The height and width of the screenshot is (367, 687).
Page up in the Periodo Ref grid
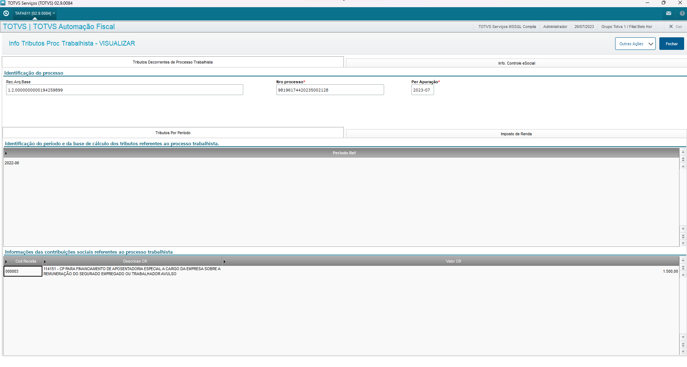pyautogui.click(x=683, y=159)
